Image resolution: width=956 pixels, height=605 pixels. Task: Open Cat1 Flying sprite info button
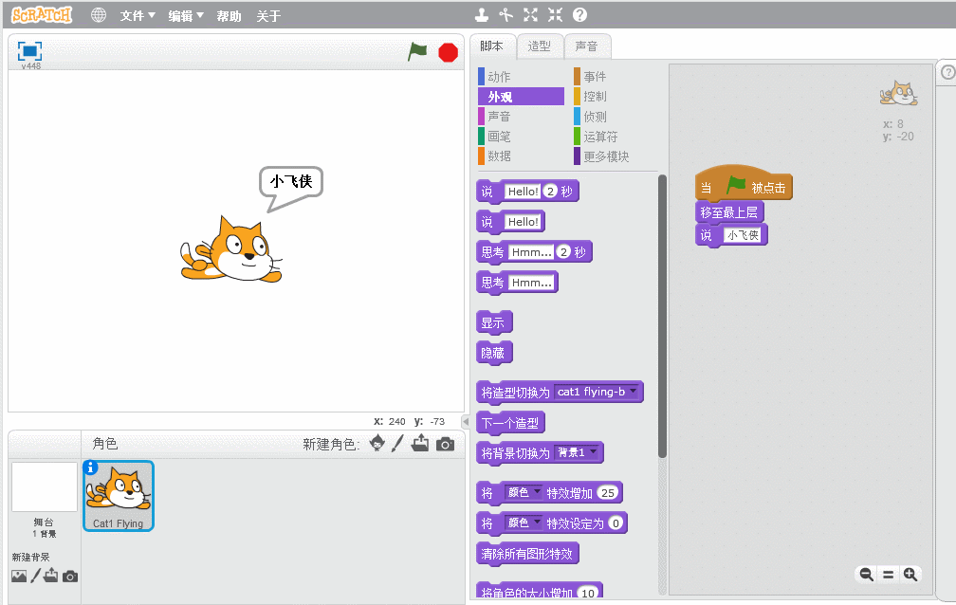point(91,467)
